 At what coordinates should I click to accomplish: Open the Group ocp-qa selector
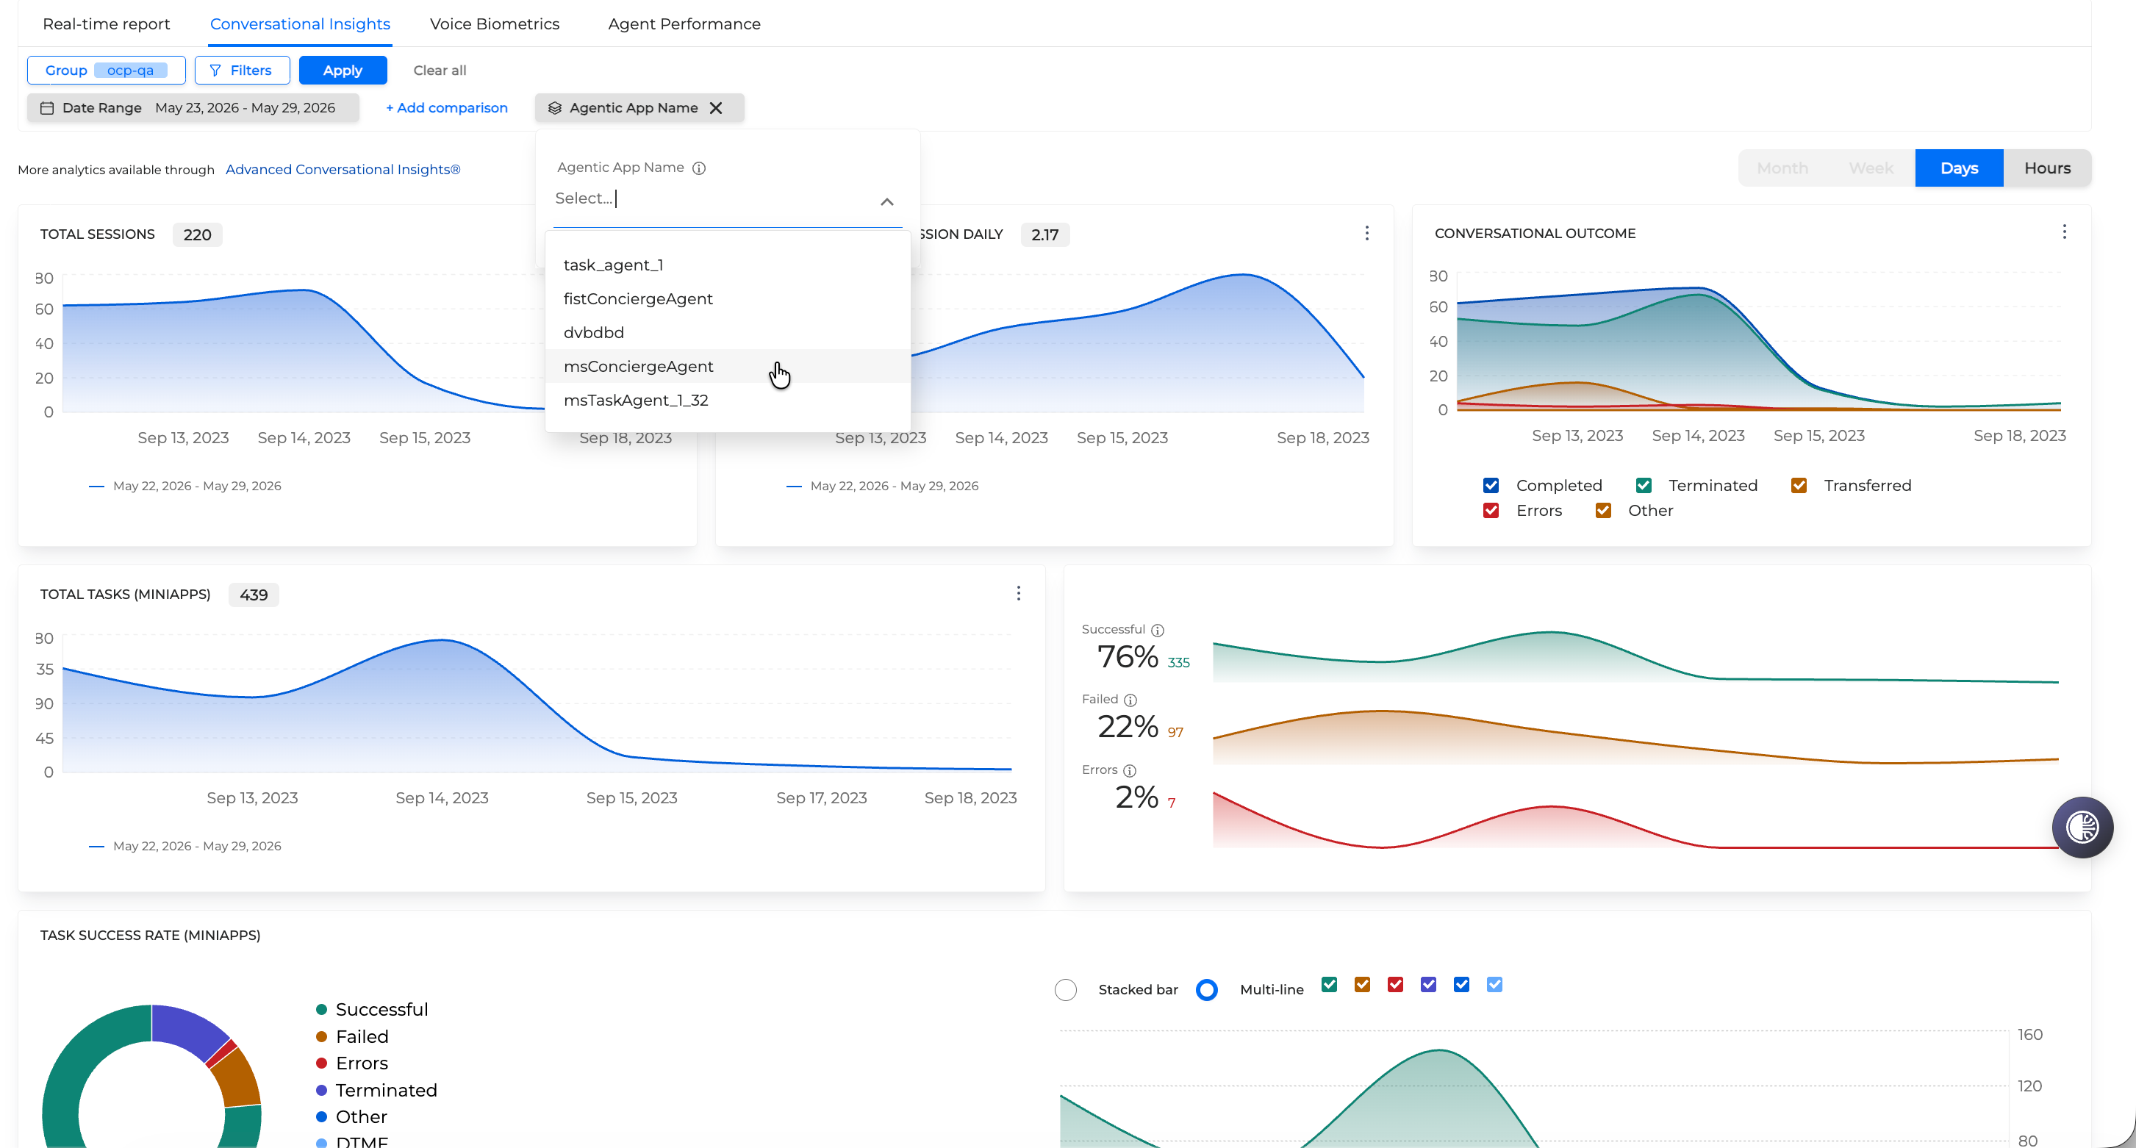pos(106,71)
